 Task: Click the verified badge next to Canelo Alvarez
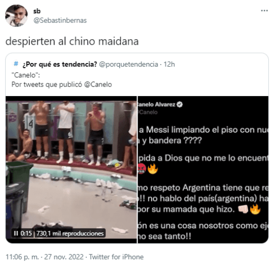pos(179,104)
